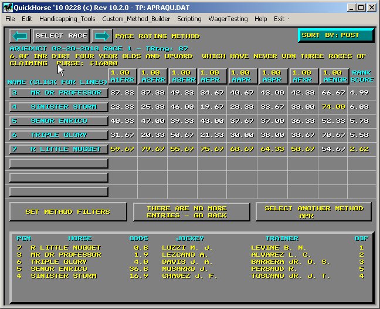Image resolution: width=380 pixels, height=309 pixels.
Task: Open the File menu
Action: click(x=10, y=19)
